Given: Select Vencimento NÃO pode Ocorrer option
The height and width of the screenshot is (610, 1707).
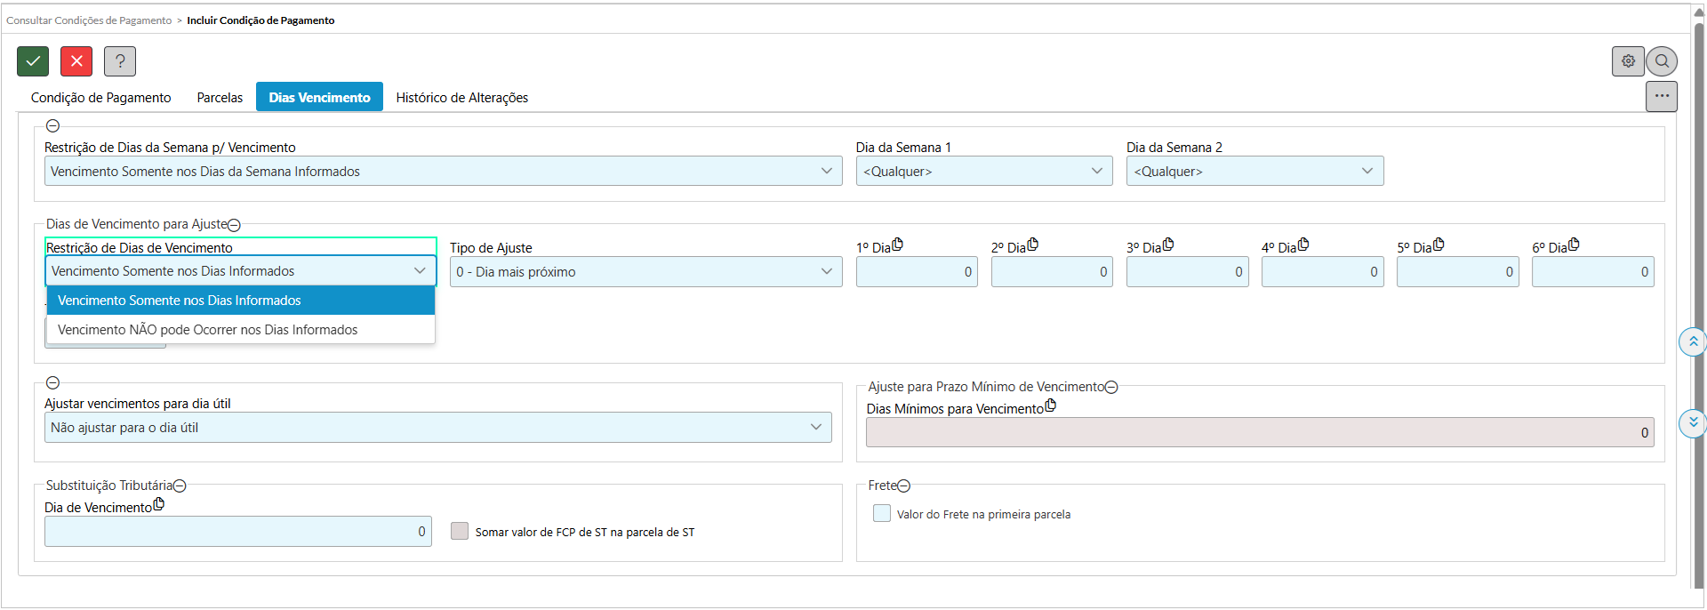Looking at the screenshot, I should coord(208,330).
